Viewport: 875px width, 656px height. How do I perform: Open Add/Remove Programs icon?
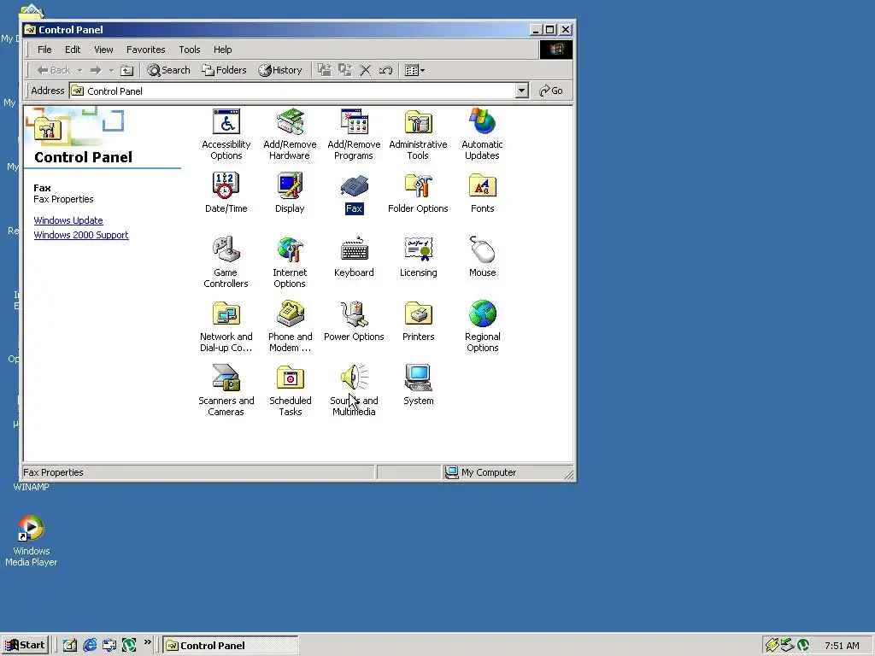354,134
